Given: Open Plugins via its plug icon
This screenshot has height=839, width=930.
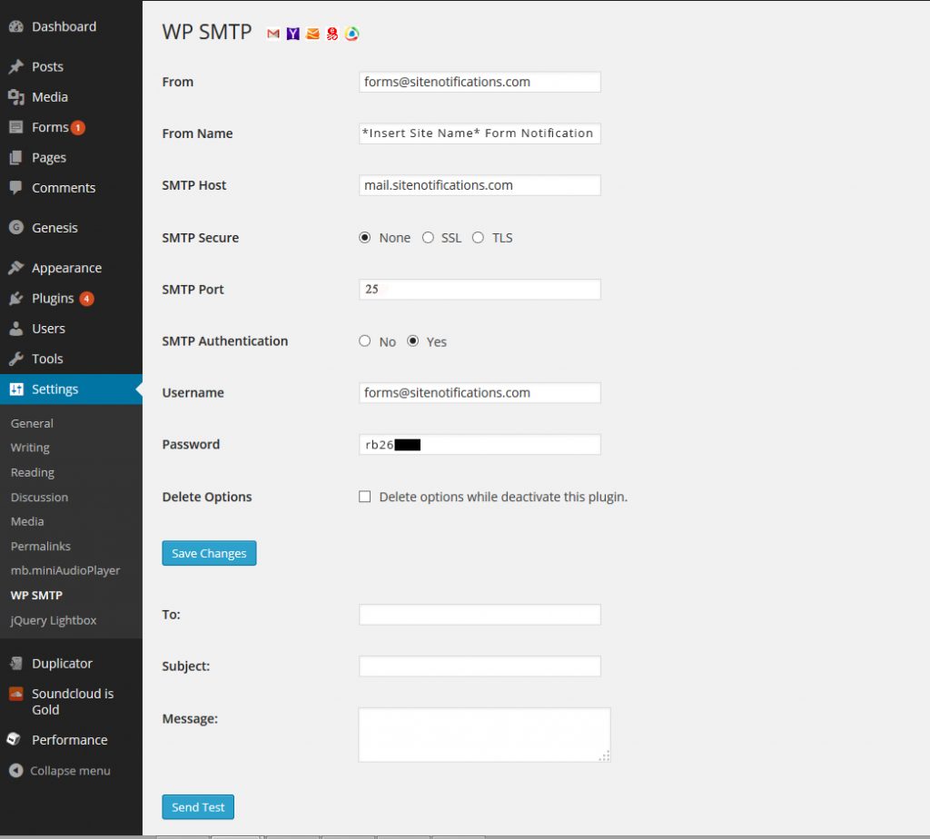Looking at the screenshot, I should point(15,299).
